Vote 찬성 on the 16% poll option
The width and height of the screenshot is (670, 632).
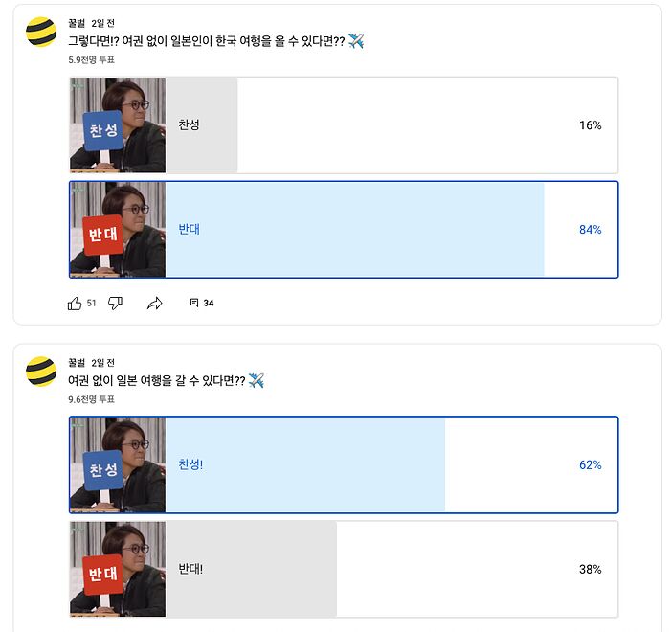(383, 125)
